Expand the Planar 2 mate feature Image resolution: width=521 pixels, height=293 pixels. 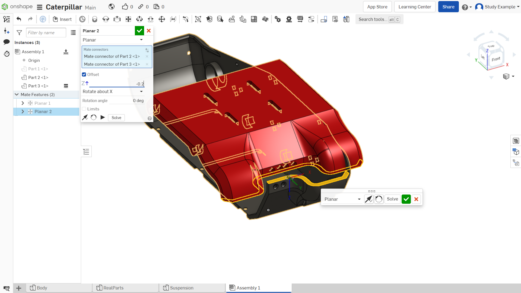(x=23, y=112)
